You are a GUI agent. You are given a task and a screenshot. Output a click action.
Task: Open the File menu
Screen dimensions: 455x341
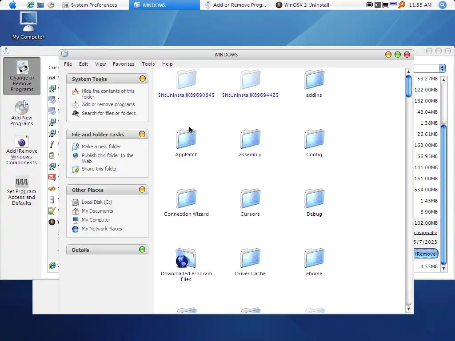point(68,64)
